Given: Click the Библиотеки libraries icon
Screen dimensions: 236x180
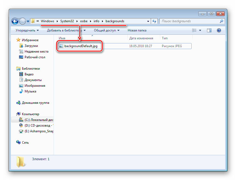Looking at the screenshot, I should [x=18, y=69].
